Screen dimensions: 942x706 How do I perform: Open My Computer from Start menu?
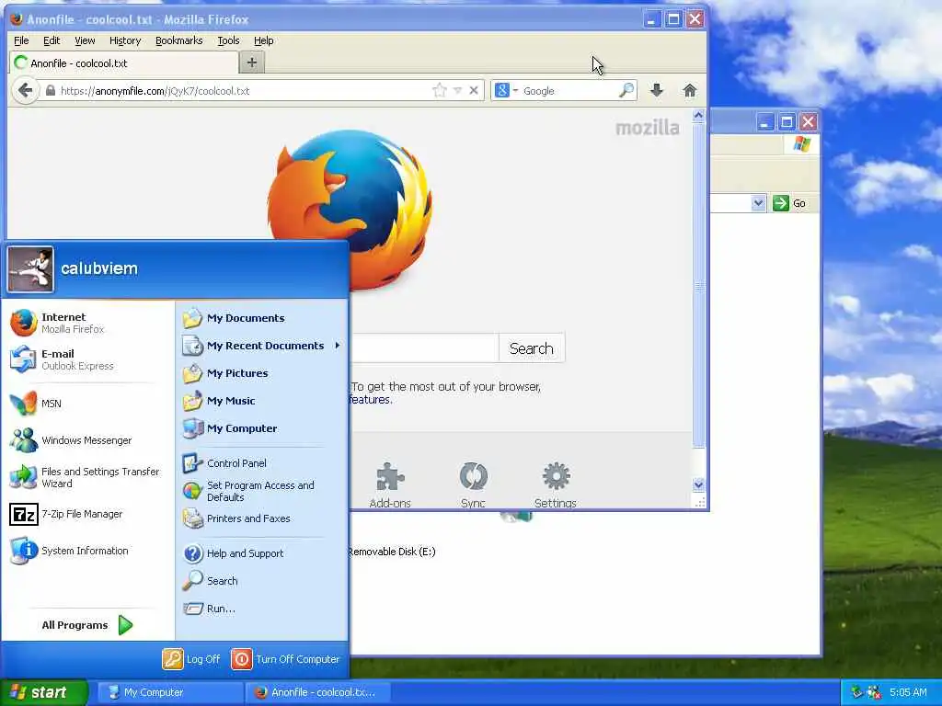[262, 428]
